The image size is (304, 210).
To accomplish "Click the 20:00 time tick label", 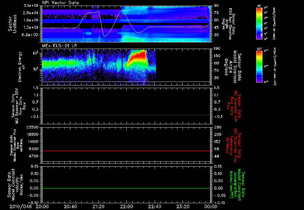I will (42, 206).
